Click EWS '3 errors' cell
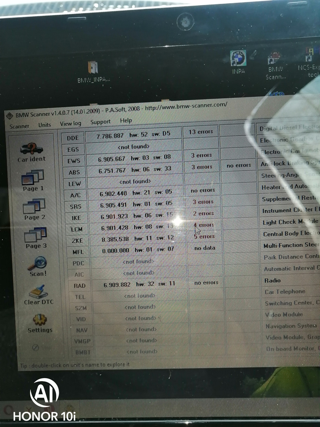This screenshot has height=427, width=320. click(201, 155)
